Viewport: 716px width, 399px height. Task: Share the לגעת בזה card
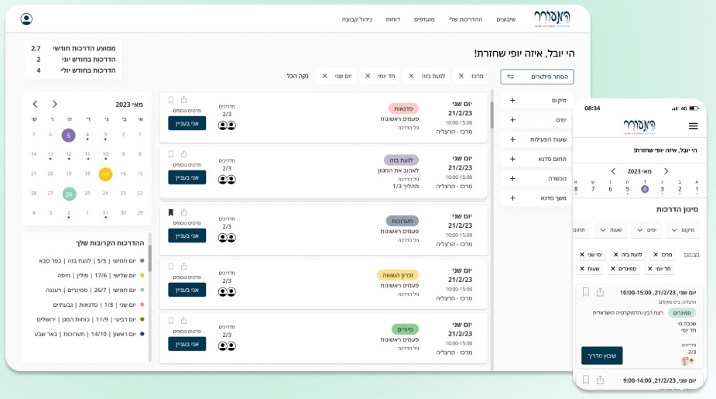(183, 154)
